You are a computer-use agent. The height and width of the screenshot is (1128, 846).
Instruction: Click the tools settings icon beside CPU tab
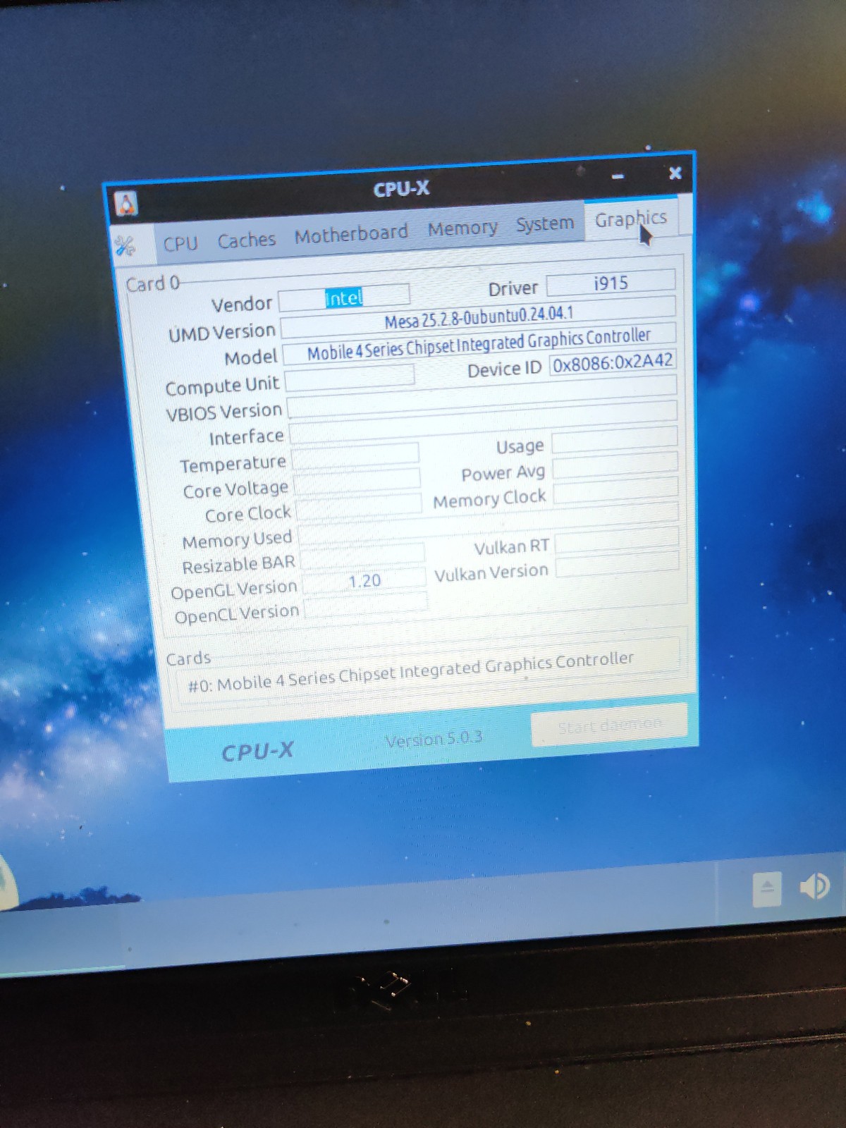pos(125,246)
